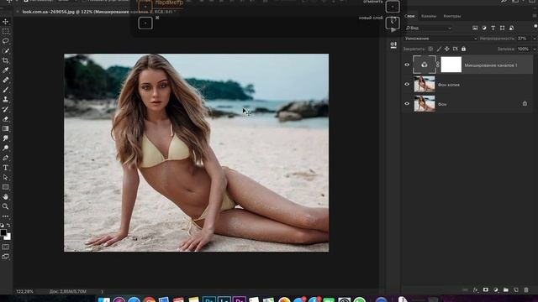The image size is (538, 302).
Task: Lock all layer attributes
Action: pyautogui.click(x=463, y=49)
